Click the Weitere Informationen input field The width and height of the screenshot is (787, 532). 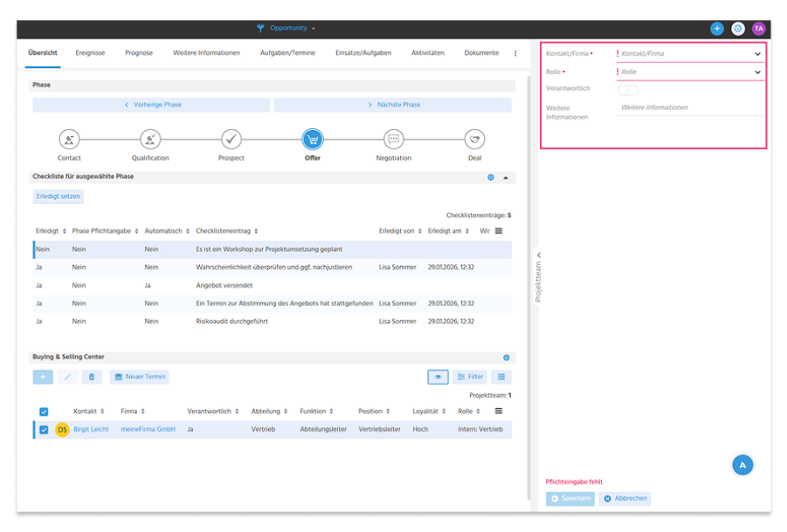point(690,107)
